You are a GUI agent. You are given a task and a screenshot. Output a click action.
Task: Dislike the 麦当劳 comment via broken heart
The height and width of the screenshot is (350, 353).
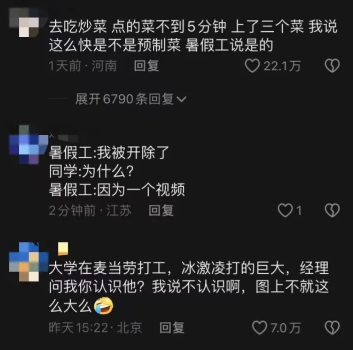[x=332, y=327]
